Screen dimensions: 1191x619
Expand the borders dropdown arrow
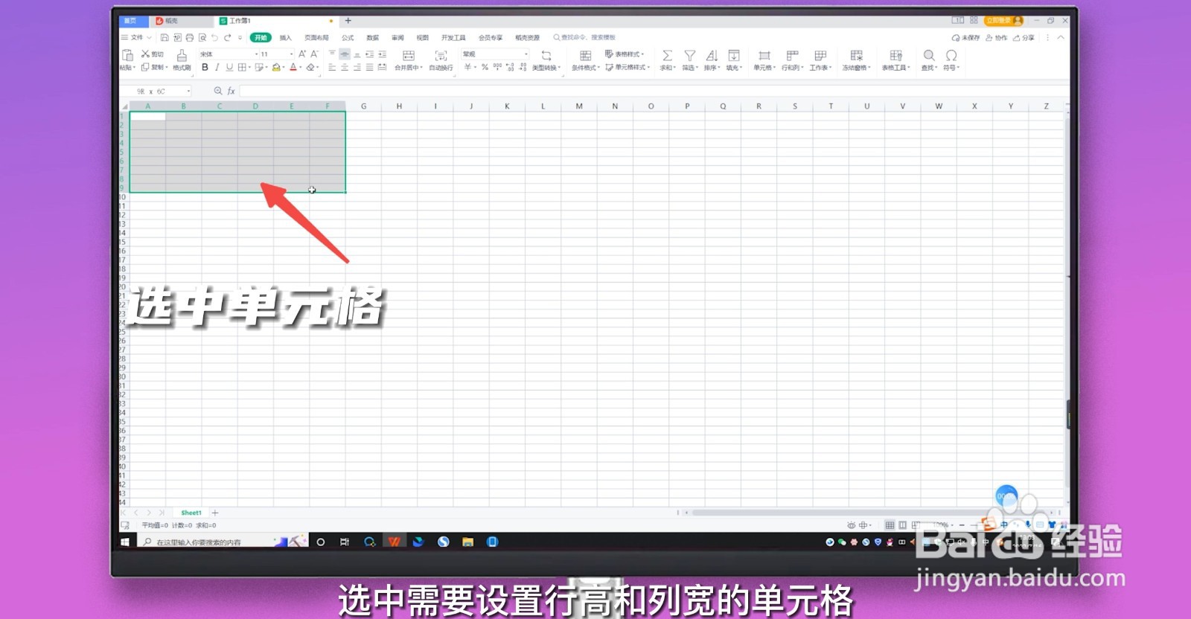249,68
